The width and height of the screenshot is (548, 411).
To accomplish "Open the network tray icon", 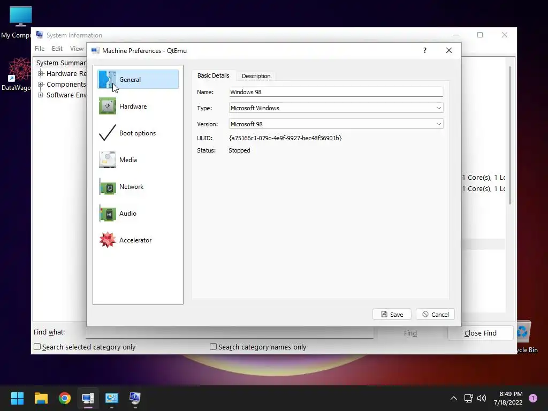I will pyautogui.click(x=468, y=398).
